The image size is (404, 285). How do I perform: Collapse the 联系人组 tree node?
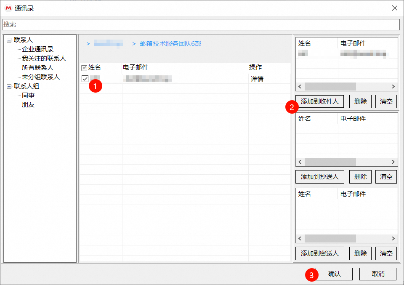(x=9, y=86)
